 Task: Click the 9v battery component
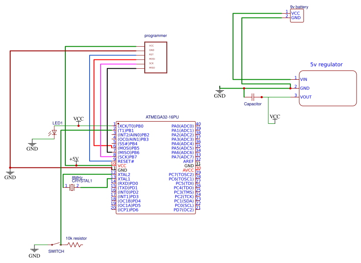click(297, 16)
